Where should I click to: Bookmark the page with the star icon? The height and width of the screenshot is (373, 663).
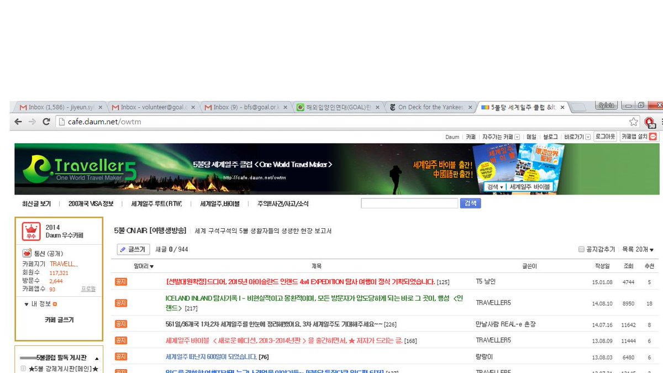point(633,122)
